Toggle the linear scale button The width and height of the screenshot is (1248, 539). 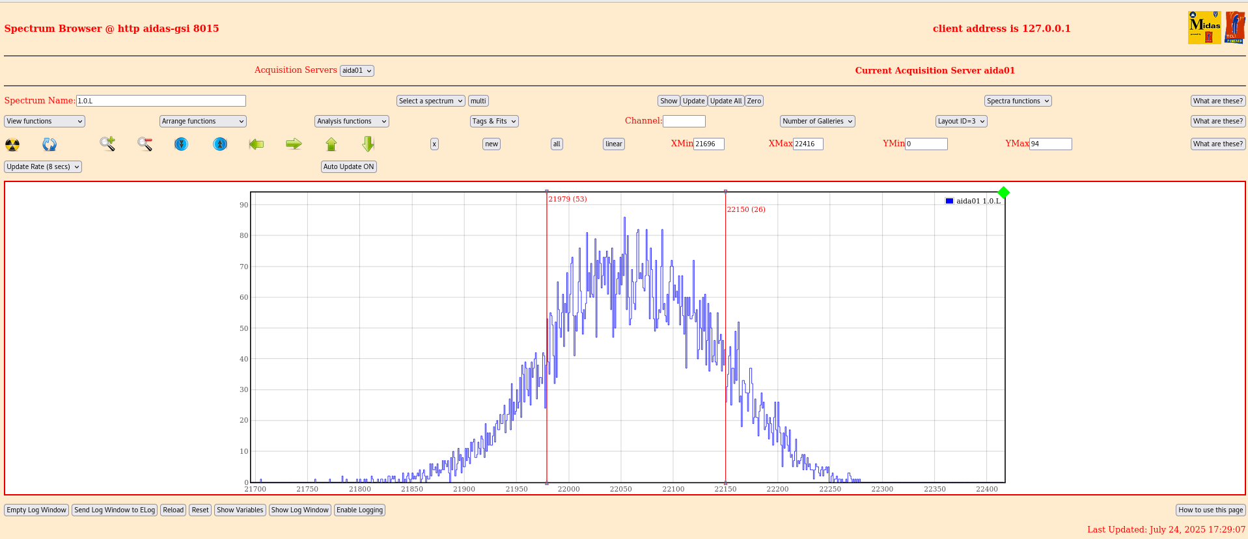[613, 144]
